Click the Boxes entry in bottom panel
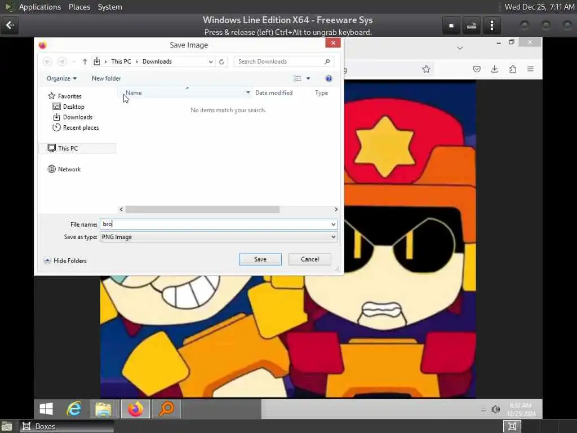Image resolution: width=577 pixels, height=433 pixels. [66, 426]
